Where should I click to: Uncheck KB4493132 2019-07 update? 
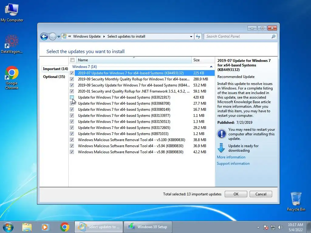tap(72, 73)
